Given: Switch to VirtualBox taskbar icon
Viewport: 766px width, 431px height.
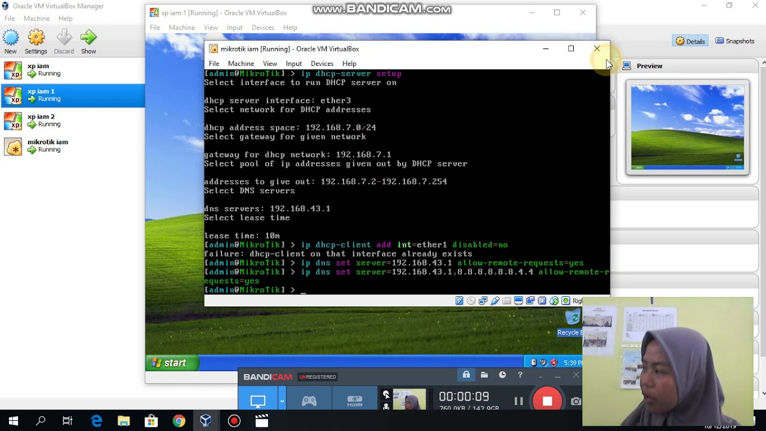Looking at the screenshot, I should [206, 421].
